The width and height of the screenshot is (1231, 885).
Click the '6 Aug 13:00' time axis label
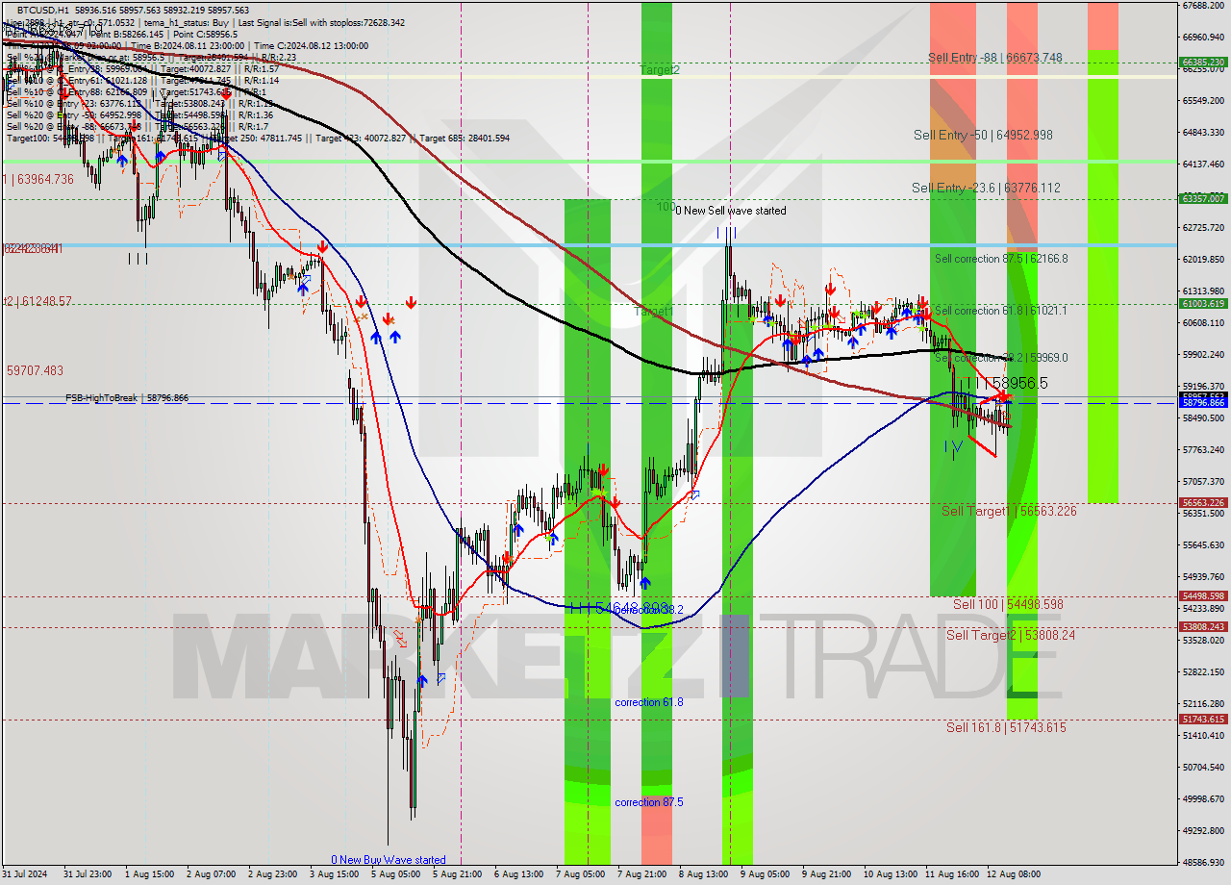tap(518, 874)
